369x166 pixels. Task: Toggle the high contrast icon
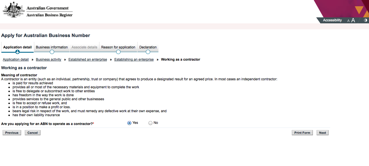[366, 20]
